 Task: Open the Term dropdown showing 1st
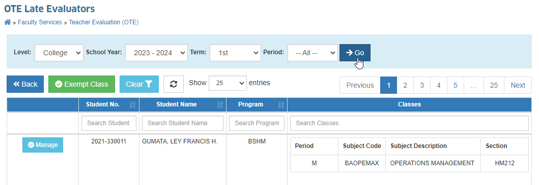click(x=235, y=53)
